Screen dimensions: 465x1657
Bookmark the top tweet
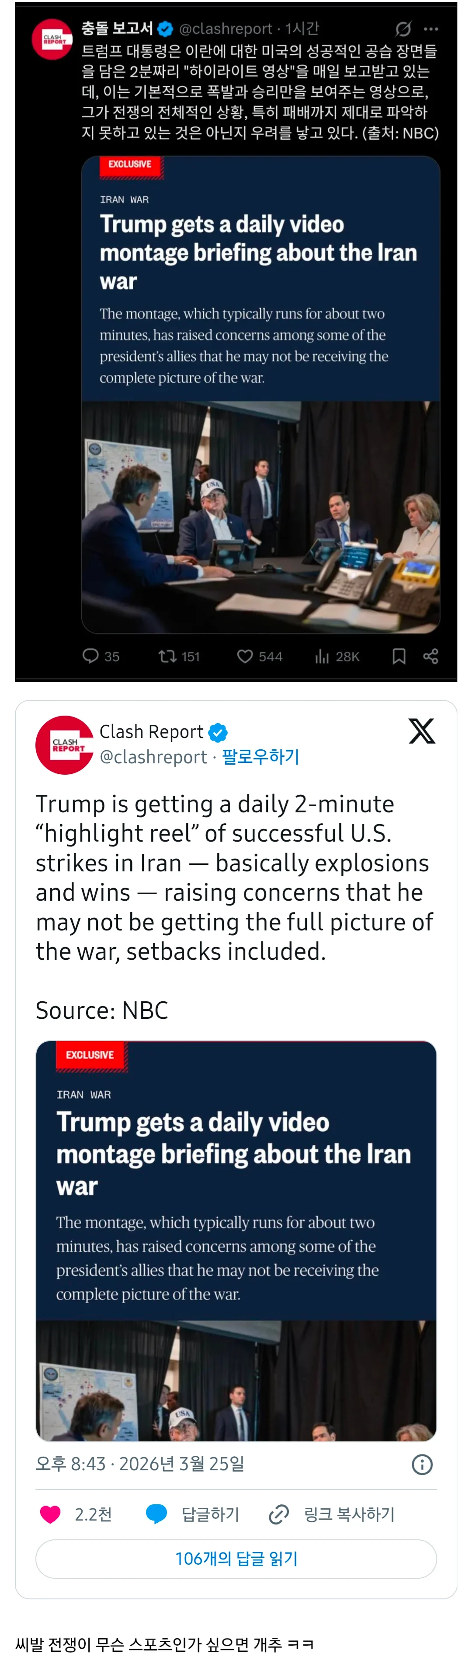(x=399, y=656)
